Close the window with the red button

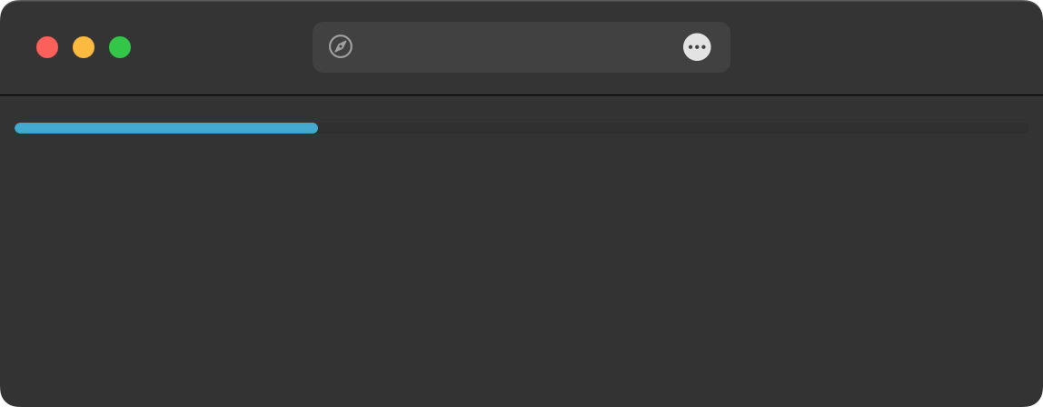pyautogui.click(x=47, y=47)
